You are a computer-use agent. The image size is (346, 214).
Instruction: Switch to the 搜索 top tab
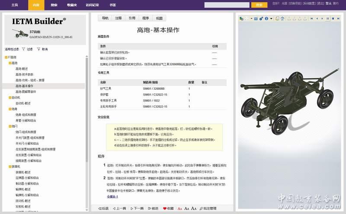coord(54,5)
